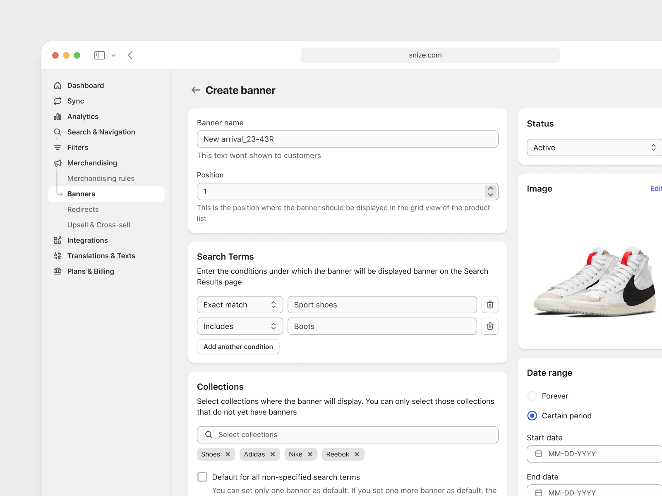This screenshot has width=662, height=496.
Task: Go to Analytics in the sidebar
Action: click(83, 117)
